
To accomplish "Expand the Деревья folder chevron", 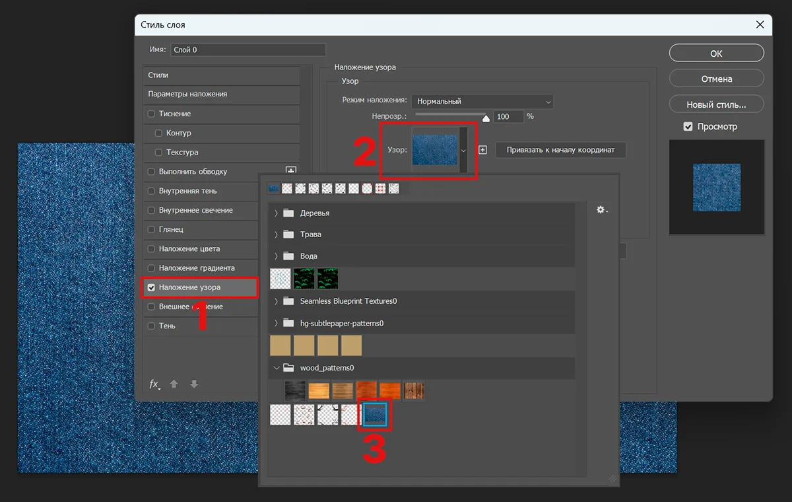I will (276, 213).
